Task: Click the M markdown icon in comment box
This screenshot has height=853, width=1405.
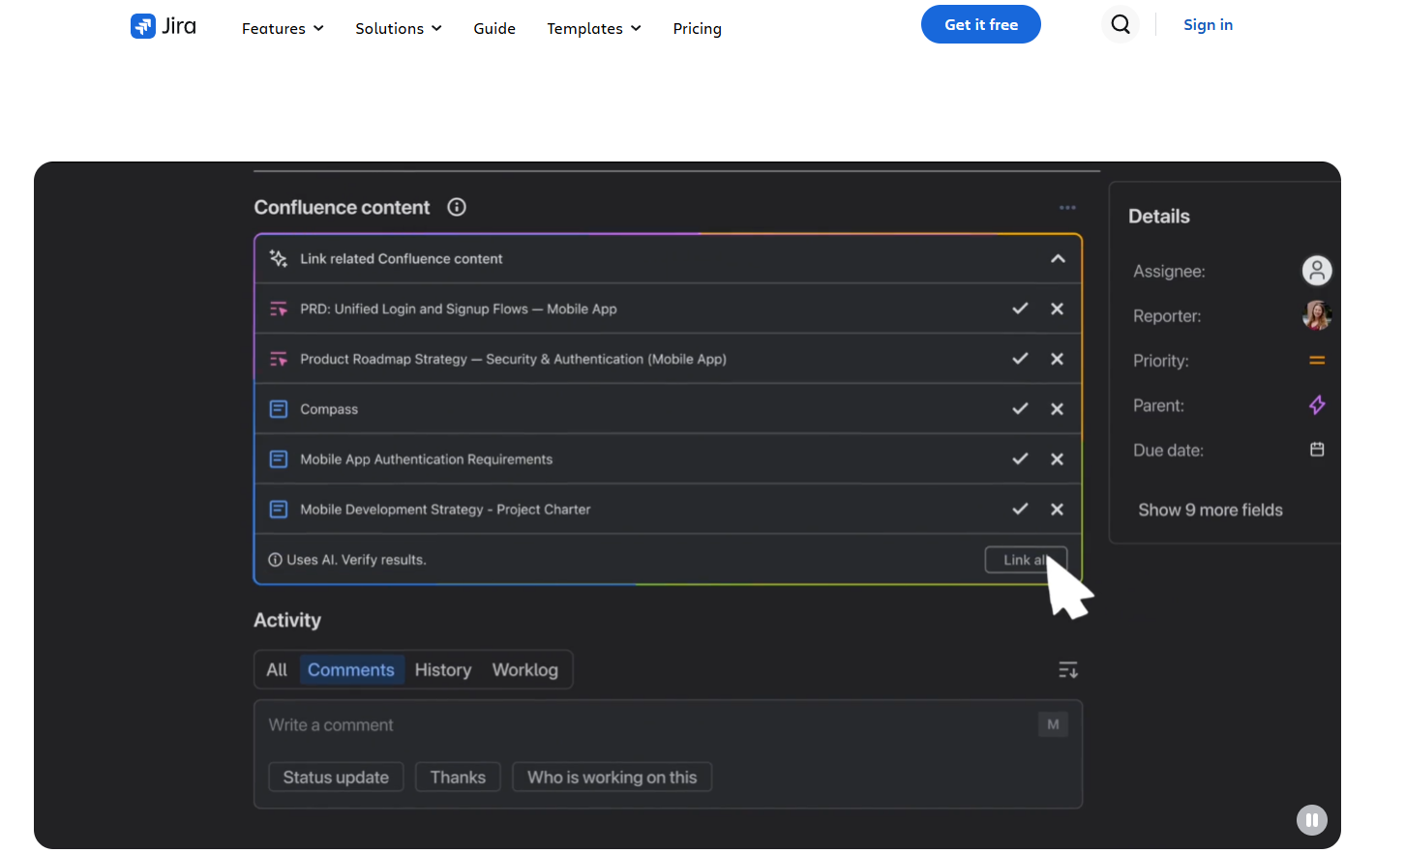Action: (x=1053, y=724)
